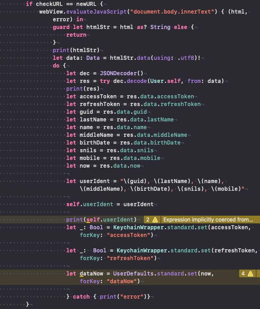This screenshot has height=309, width=260.
Task: Click the green "now" property on res.data
Action: point(135,166)
